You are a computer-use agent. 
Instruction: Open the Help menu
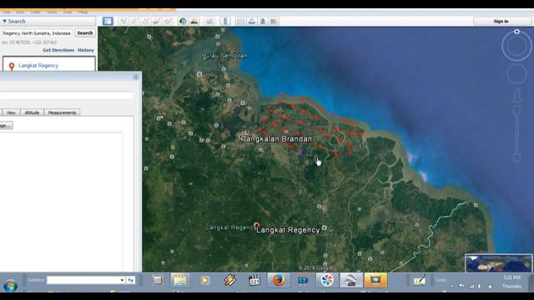tap(83, 12)
